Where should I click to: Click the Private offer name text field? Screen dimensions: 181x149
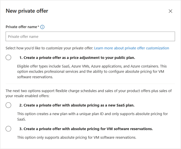(x=90, y=36)
